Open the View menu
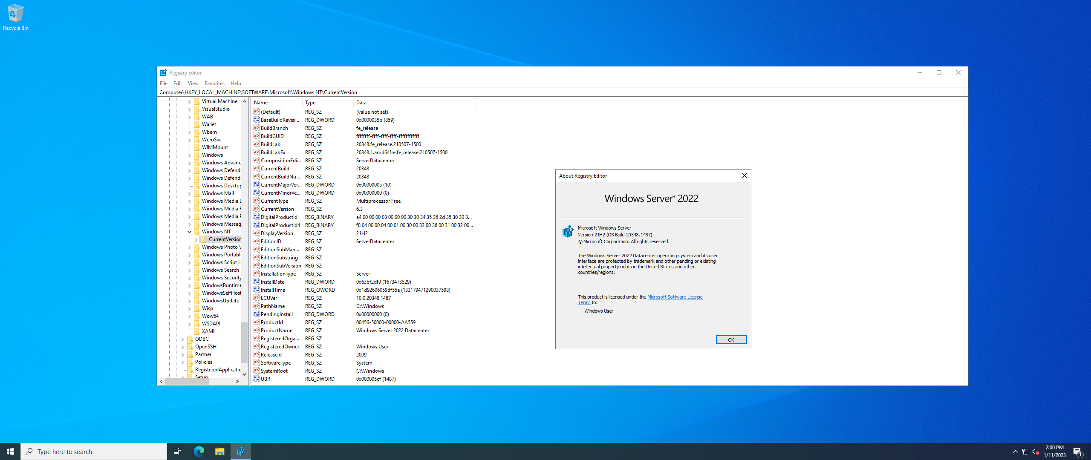This screenshot has width=1091, height=460. (x=193, y=83)
